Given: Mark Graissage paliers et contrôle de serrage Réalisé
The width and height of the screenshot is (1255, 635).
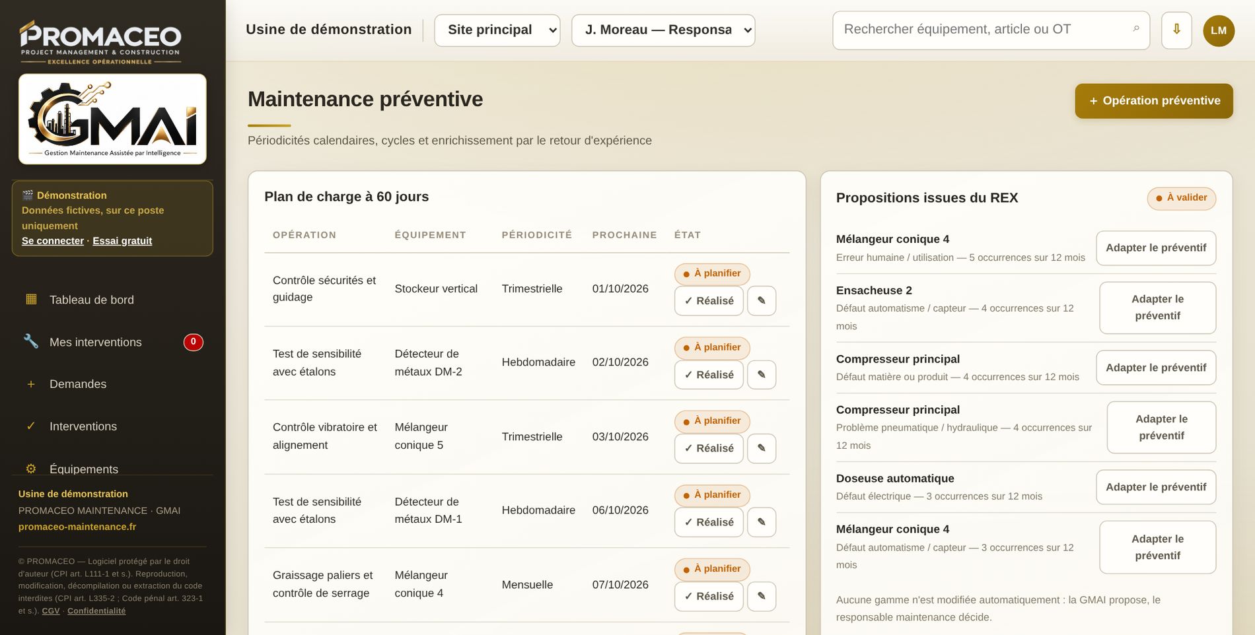Looking at the screenshot, I should 709,596.
